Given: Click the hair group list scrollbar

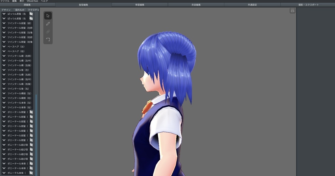Looking at the screenshot, I should [36, 135].
